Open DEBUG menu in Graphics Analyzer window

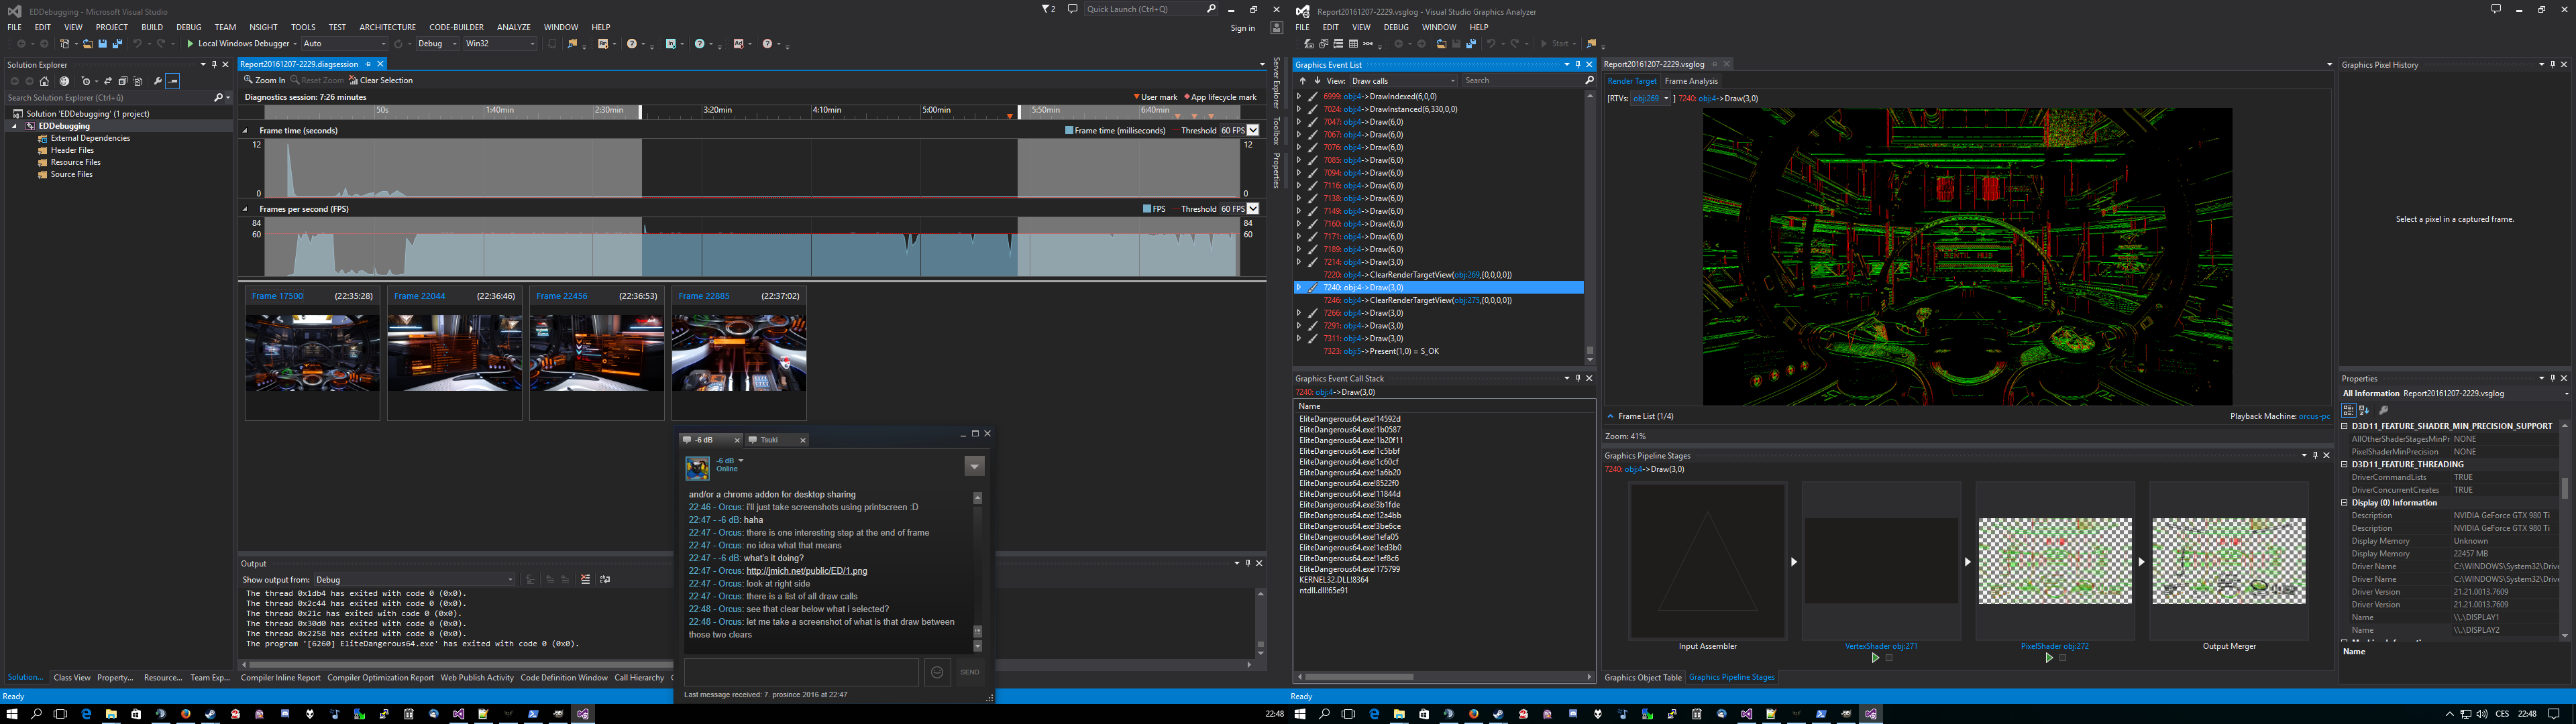[x=1396, y=28]
